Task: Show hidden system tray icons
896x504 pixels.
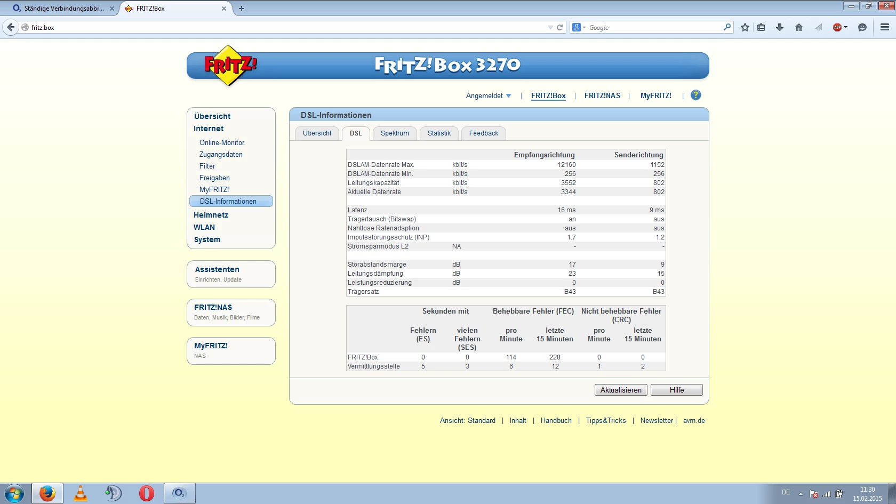Action: (801, 494)
